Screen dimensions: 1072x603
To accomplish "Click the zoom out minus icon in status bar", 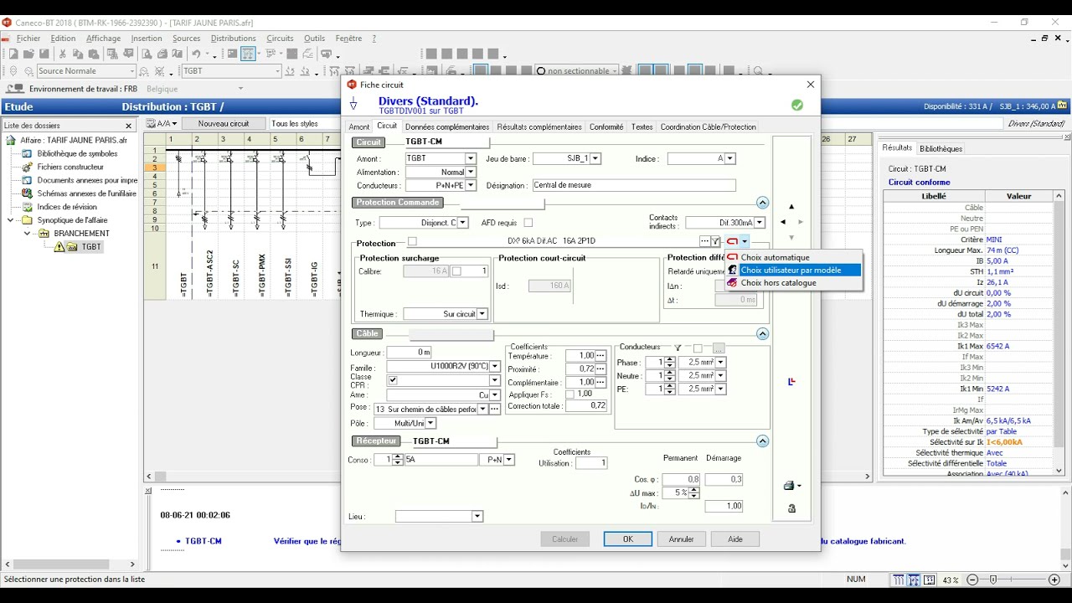I will click(972, 580).
